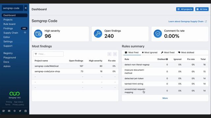Image resolution: width=211 pixels, height=118 pixels.
Task: Open Playground in the sidebar
Action: click(10, 58)
